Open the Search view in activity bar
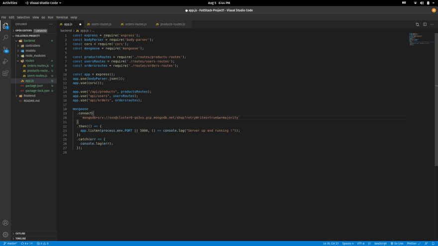Viewport: 438px width, 246px height. (x=5, y=37)
